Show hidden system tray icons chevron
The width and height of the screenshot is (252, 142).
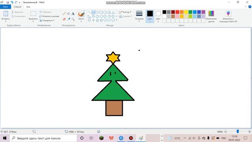coord(185,138)
